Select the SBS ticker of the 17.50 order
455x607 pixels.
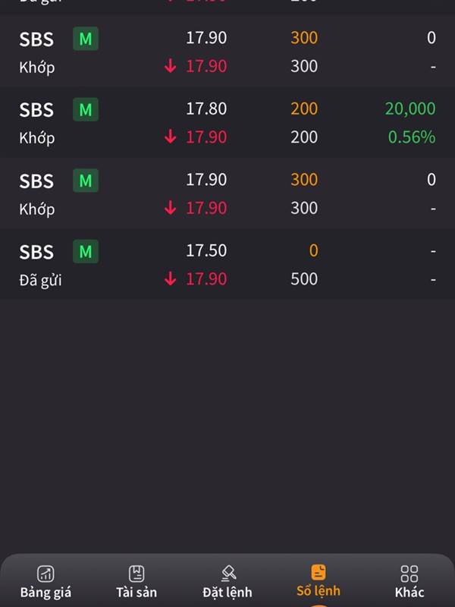point(36,252)
